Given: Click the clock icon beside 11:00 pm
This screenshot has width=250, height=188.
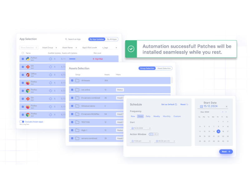Looking at the screenshot, I should click(132, 141).
